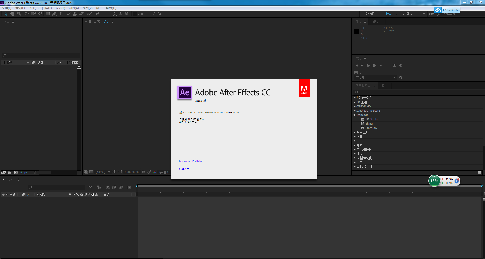Choose the Zoom magnifier tool

tap(19, 14)
